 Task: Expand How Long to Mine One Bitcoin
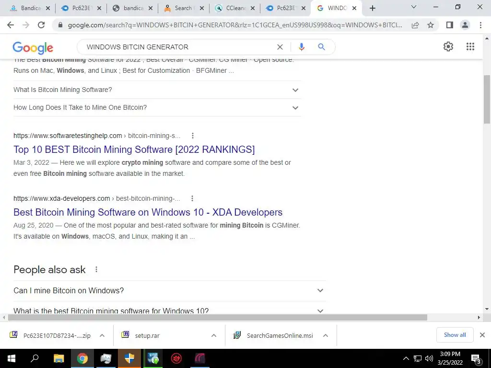pyautogui.click(x=157, y=108)
